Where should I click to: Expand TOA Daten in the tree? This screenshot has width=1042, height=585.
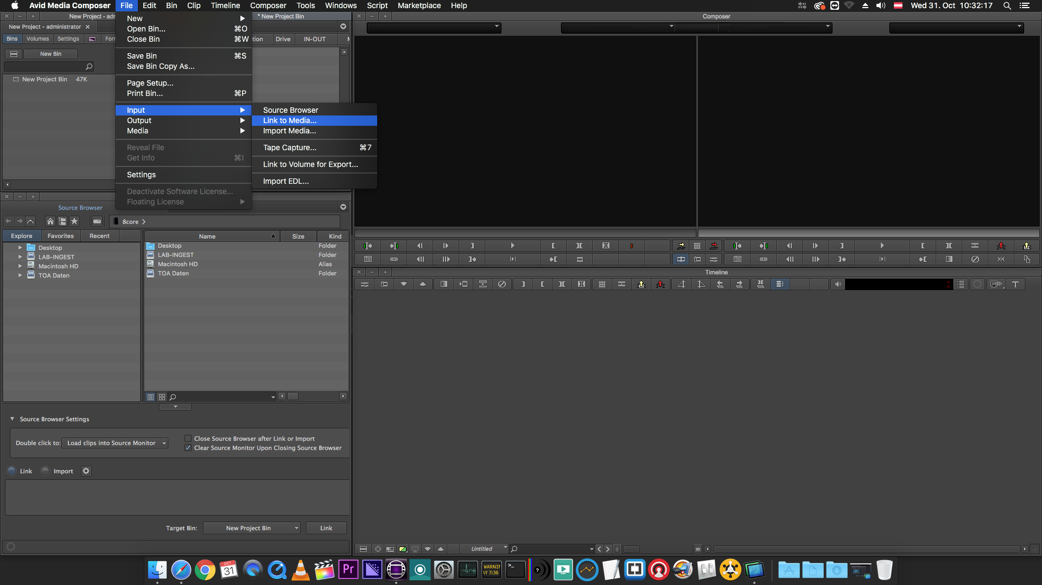tap(20, 275)
